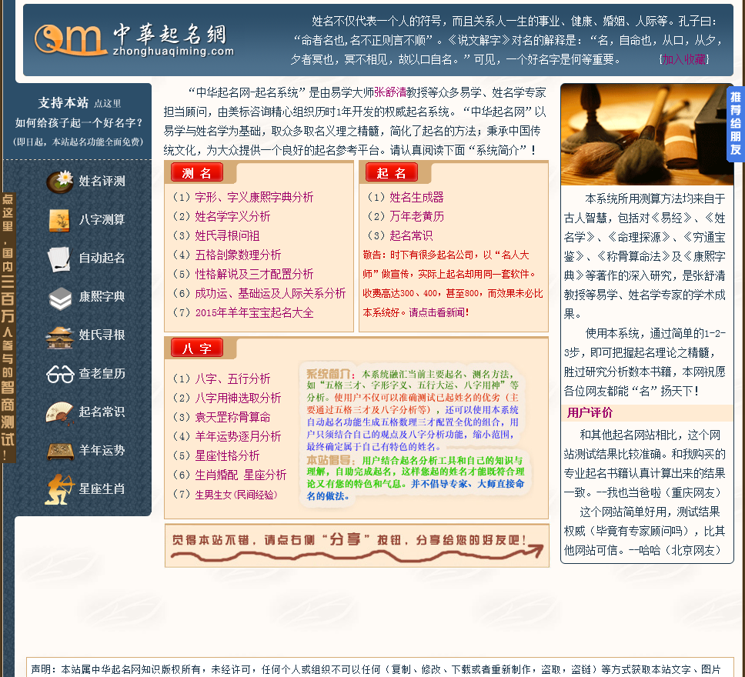This screenshot has height=677, width=745.
Task: Click the 推荐给朋友 side tab
Action: click(x=736, y=124)
